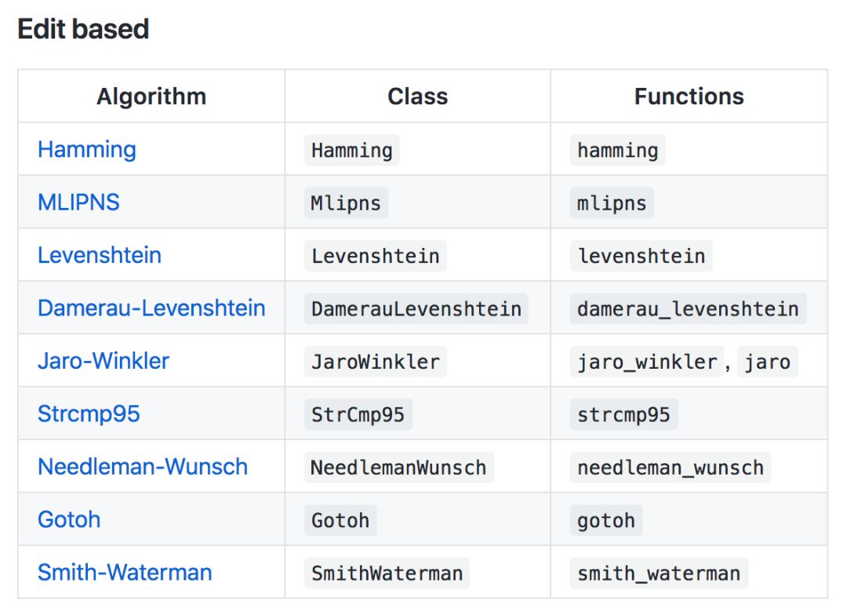This screenshot has height=616, width=847.
Task: Click the Algorithm column header
Action: (151, 97)
